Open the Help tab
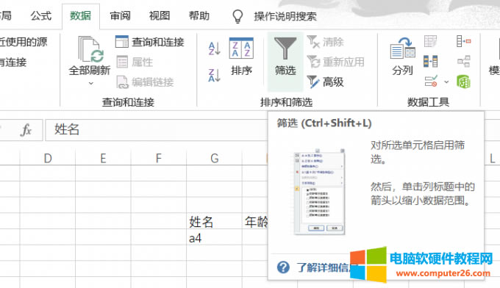Screen dimensions: 500x288 click(199, 15)
